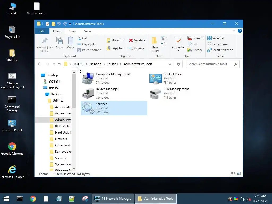The image size is (272, 204).
Task: Click the undo icon in title bar
Action: pos(59,24)
